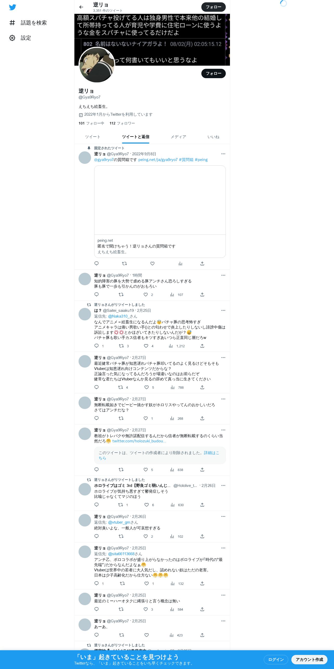Click the フォロー button below banner
This screenshot has height=669, width=334.
point(213,73)
